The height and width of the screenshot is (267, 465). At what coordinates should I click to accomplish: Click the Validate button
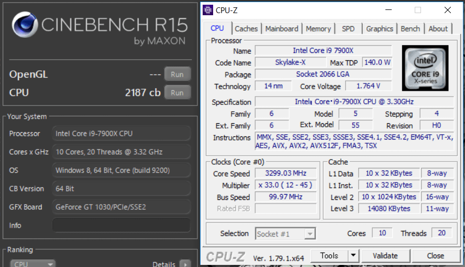pyautogui.click(x=385, y=255)
